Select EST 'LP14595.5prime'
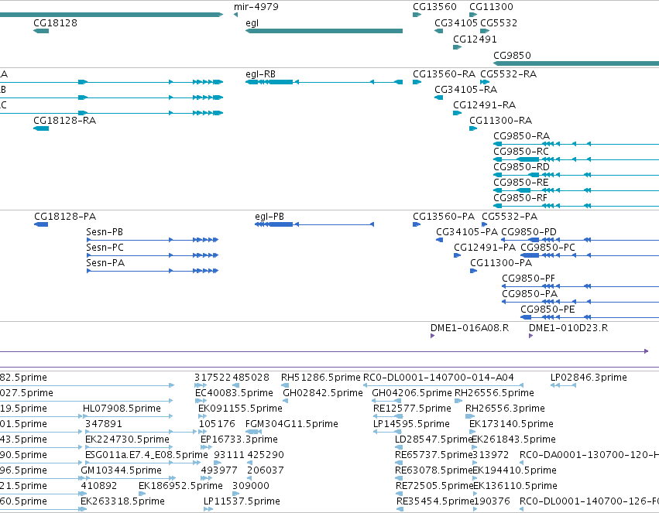Screen dimensions: 659x513 (411, 425)
